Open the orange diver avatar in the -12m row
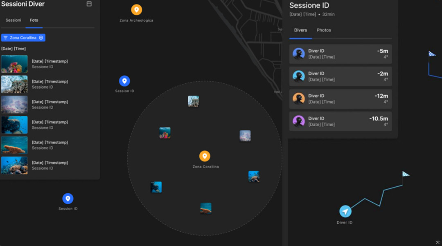Screen dimensions: 442x246 click(x=298, y=98)
